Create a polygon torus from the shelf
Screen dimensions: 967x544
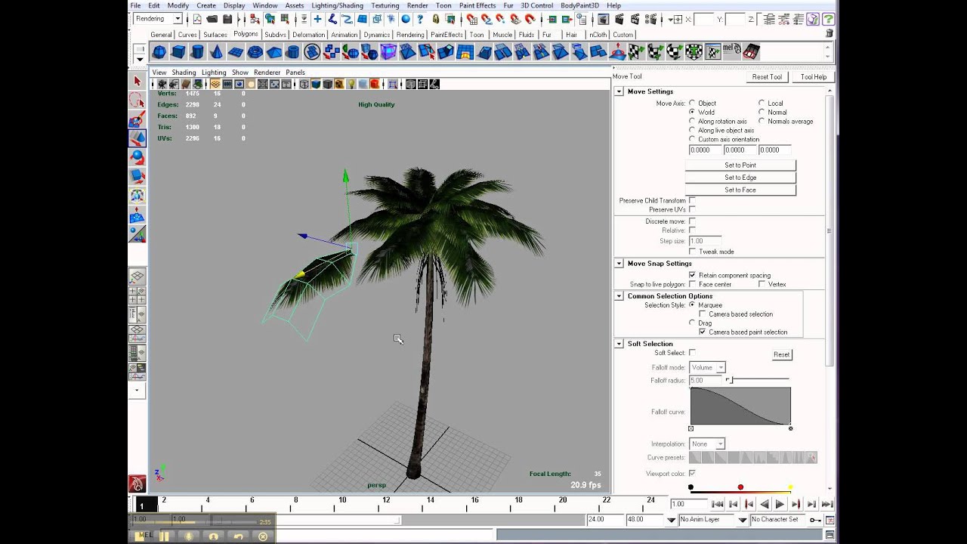pos(255,52)
